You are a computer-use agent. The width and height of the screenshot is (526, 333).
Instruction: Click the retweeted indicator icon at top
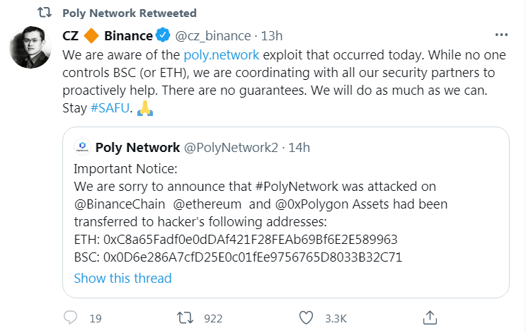[x=43, y=13]
